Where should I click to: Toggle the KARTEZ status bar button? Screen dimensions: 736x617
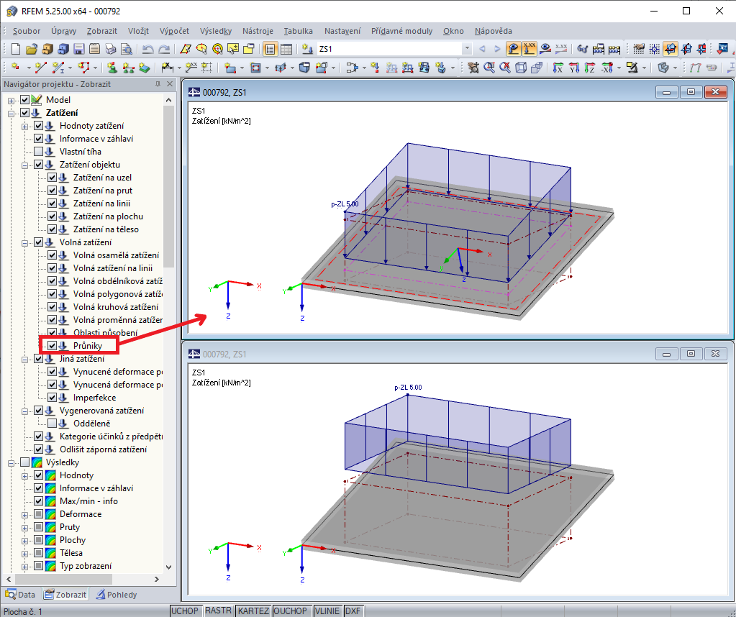253,611
